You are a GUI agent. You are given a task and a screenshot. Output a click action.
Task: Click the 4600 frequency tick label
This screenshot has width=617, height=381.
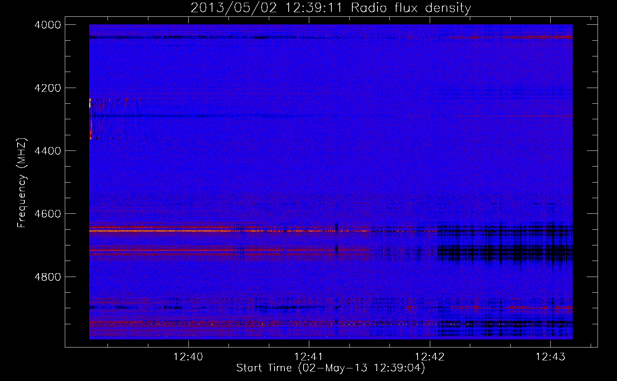click(48, 214)
